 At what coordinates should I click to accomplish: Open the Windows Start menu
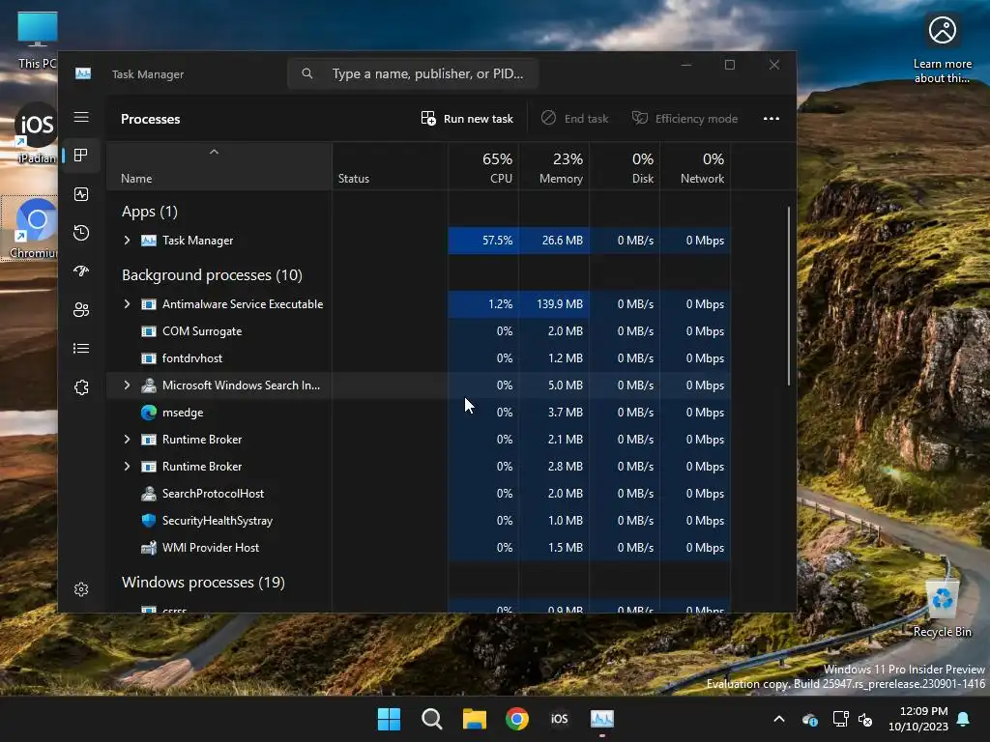point(389,719)
